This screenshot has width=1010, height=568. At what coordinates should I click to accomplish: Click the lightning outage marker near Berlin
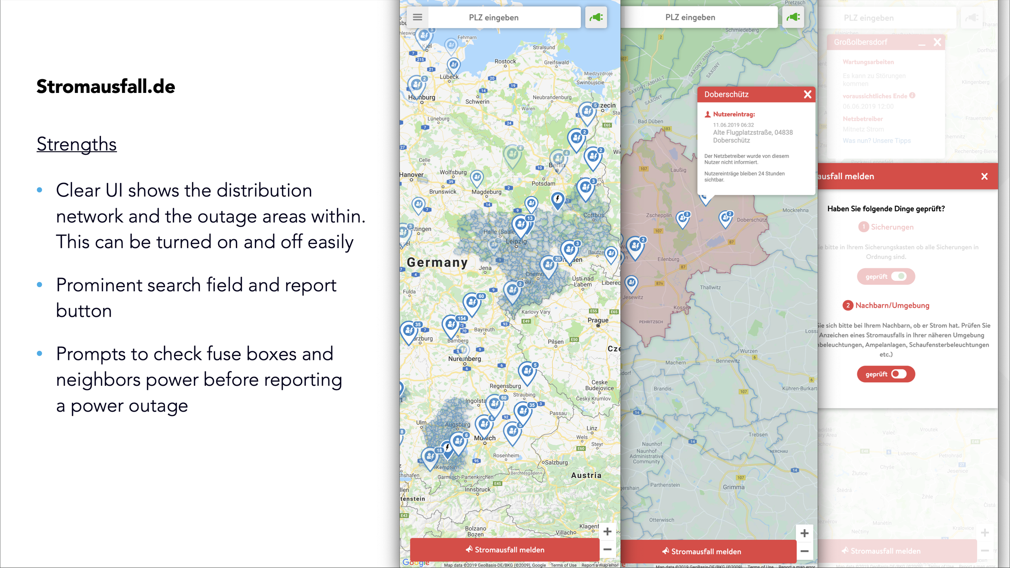click(x=558, y=200)
